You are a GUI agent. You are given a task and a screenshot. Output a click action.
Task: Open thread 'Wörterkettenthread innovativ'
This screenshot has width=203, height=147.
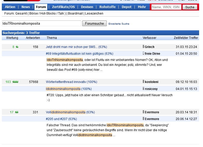click(71, 82)
